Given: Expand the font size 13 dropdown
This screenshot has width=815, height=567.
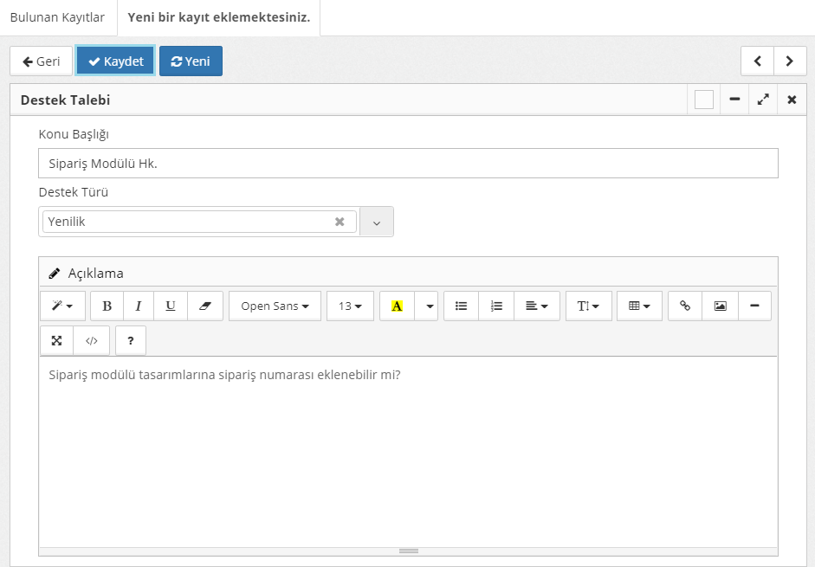Looking at the screenshot, I should click(x=350, y=306).
